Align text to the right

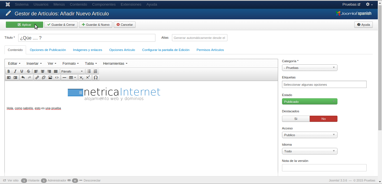click(x=49, y=71)
